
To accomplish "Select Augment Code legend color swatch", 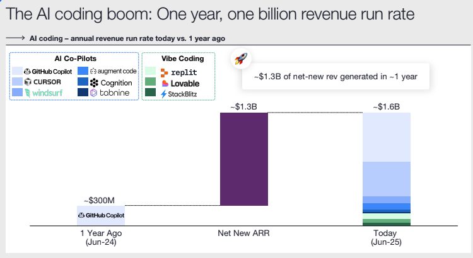I will point(83,71).
